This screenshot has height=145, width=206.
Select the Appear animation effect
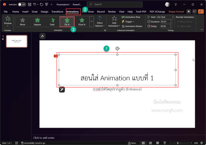point(37,22)
